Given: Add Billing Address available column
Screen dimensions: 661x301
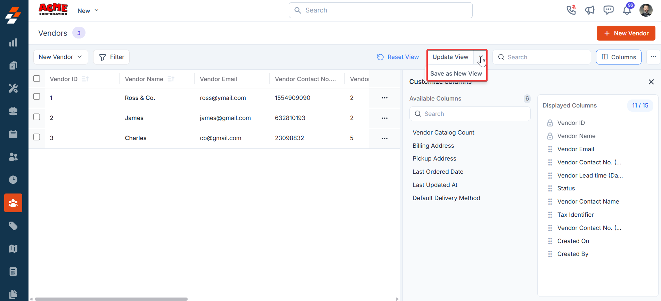Looking at the screenshot, I should [433, 146].
